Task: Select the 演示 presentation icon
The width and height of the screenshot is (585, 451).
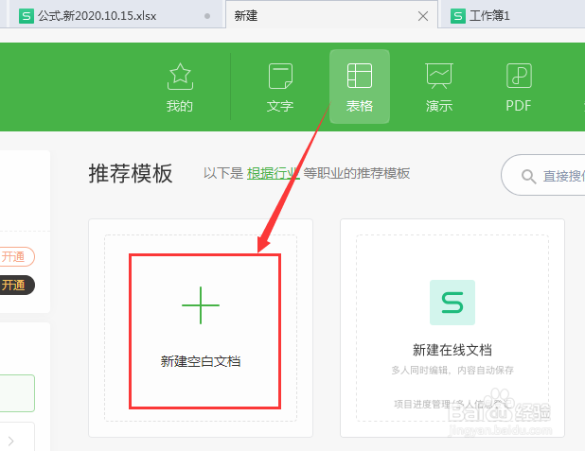Action: [x=439, y=76]
